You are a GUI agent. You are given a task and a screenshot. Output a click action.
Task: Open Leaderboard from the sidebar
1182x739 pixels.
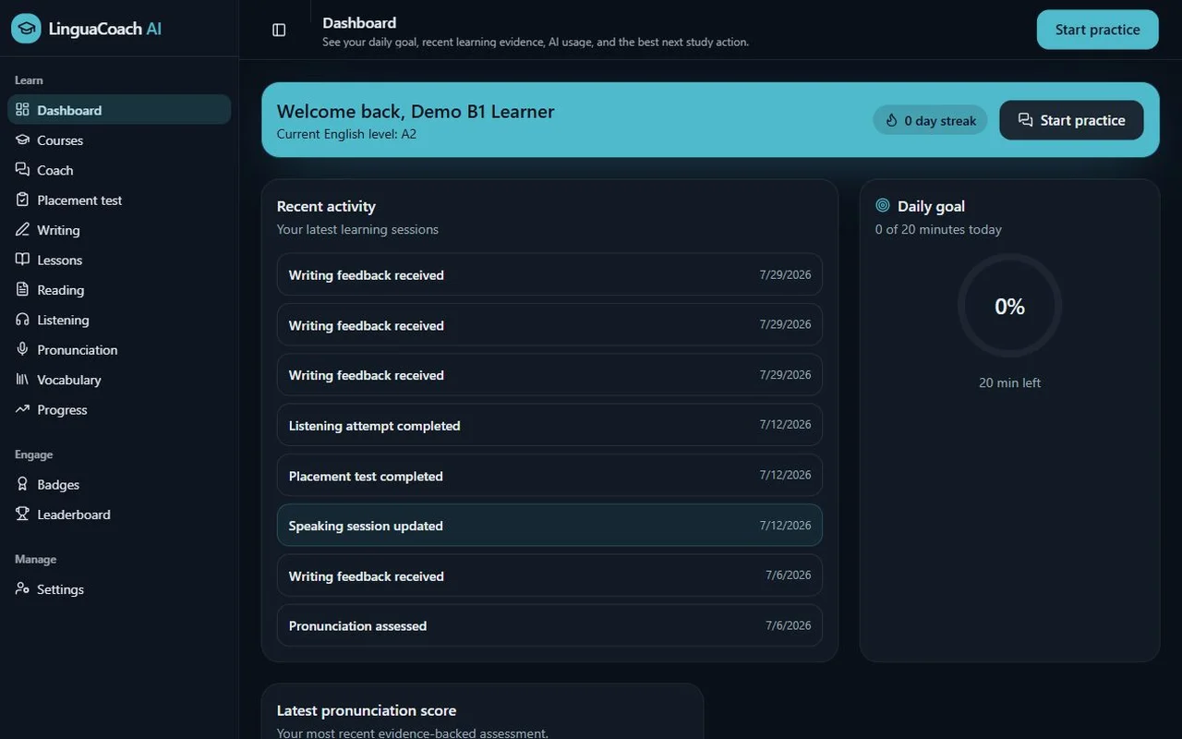tap(119, 515)
